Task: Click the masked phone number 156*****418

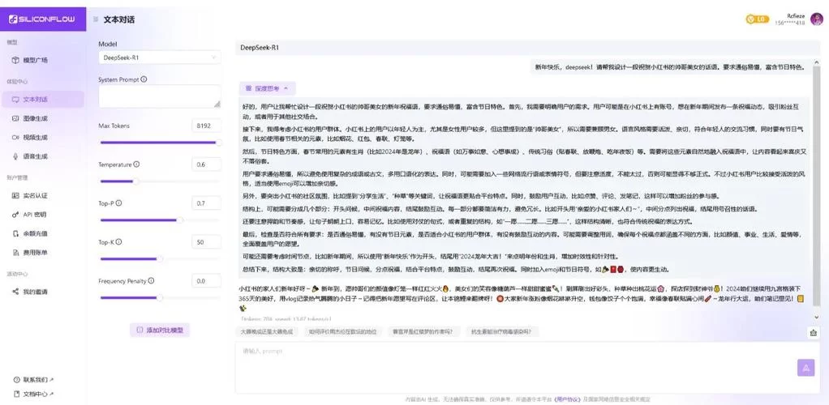Action: [x=790, y=23]
